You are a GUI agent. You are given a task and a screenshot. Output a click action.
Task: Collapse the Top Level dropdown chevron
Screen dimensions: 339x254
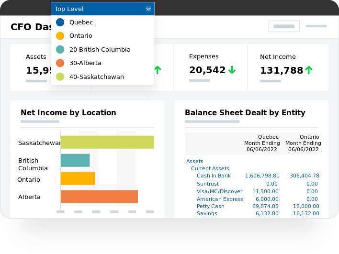(148, 9)
